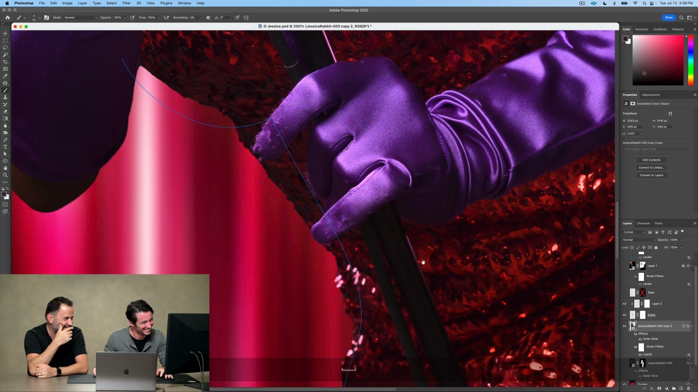Select the Crop tool
698x392 pixels.
click(x=5, y=62)
